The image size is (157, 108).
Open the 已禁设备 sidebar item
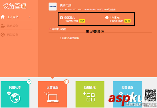pos(16,35)
